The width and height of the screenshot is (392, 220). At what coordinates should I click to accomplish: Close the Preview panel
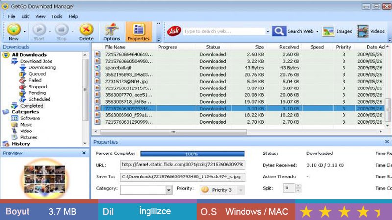pos(84,153)
